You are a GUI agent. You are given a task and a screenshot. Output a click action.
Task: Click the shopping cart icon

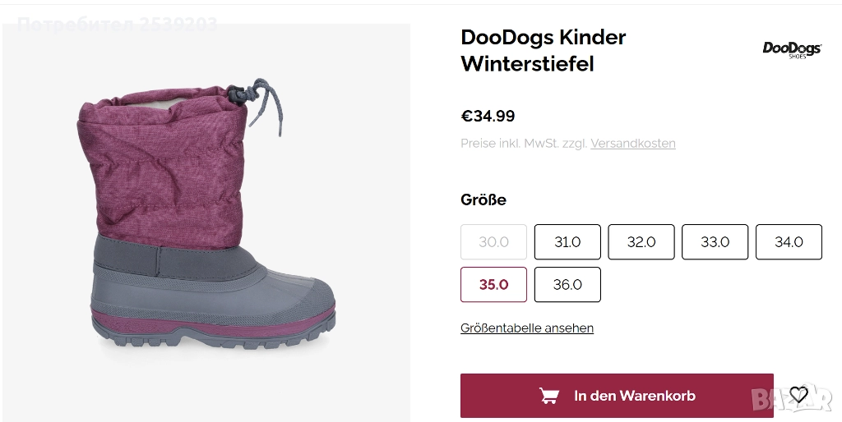pos(548,396)
